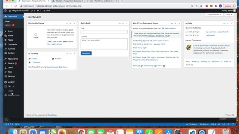The image size is (239, 134).
Task: Open the Contact menu in sidebar
Action: pos(11,53)
